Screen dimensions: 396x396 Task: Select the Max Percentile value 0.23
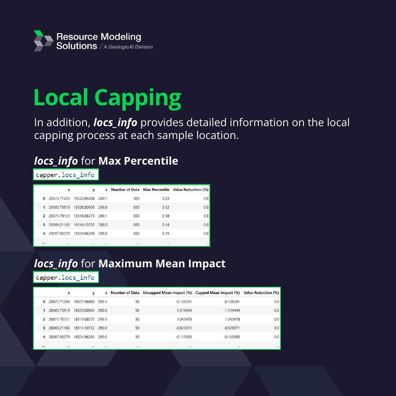click(166, 198)
